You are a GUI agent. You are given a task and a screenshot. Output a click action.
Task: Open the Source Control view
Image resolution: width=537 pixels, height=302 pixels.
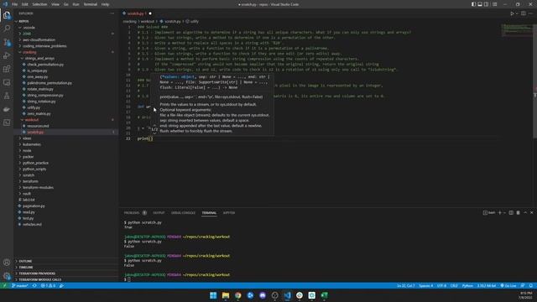coord(7,42)
